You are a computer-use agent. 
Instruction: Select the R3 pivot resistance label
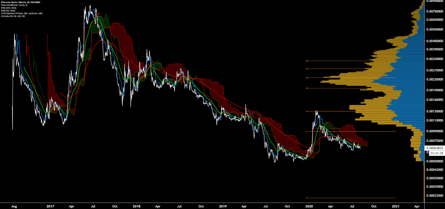pos(307,78)
